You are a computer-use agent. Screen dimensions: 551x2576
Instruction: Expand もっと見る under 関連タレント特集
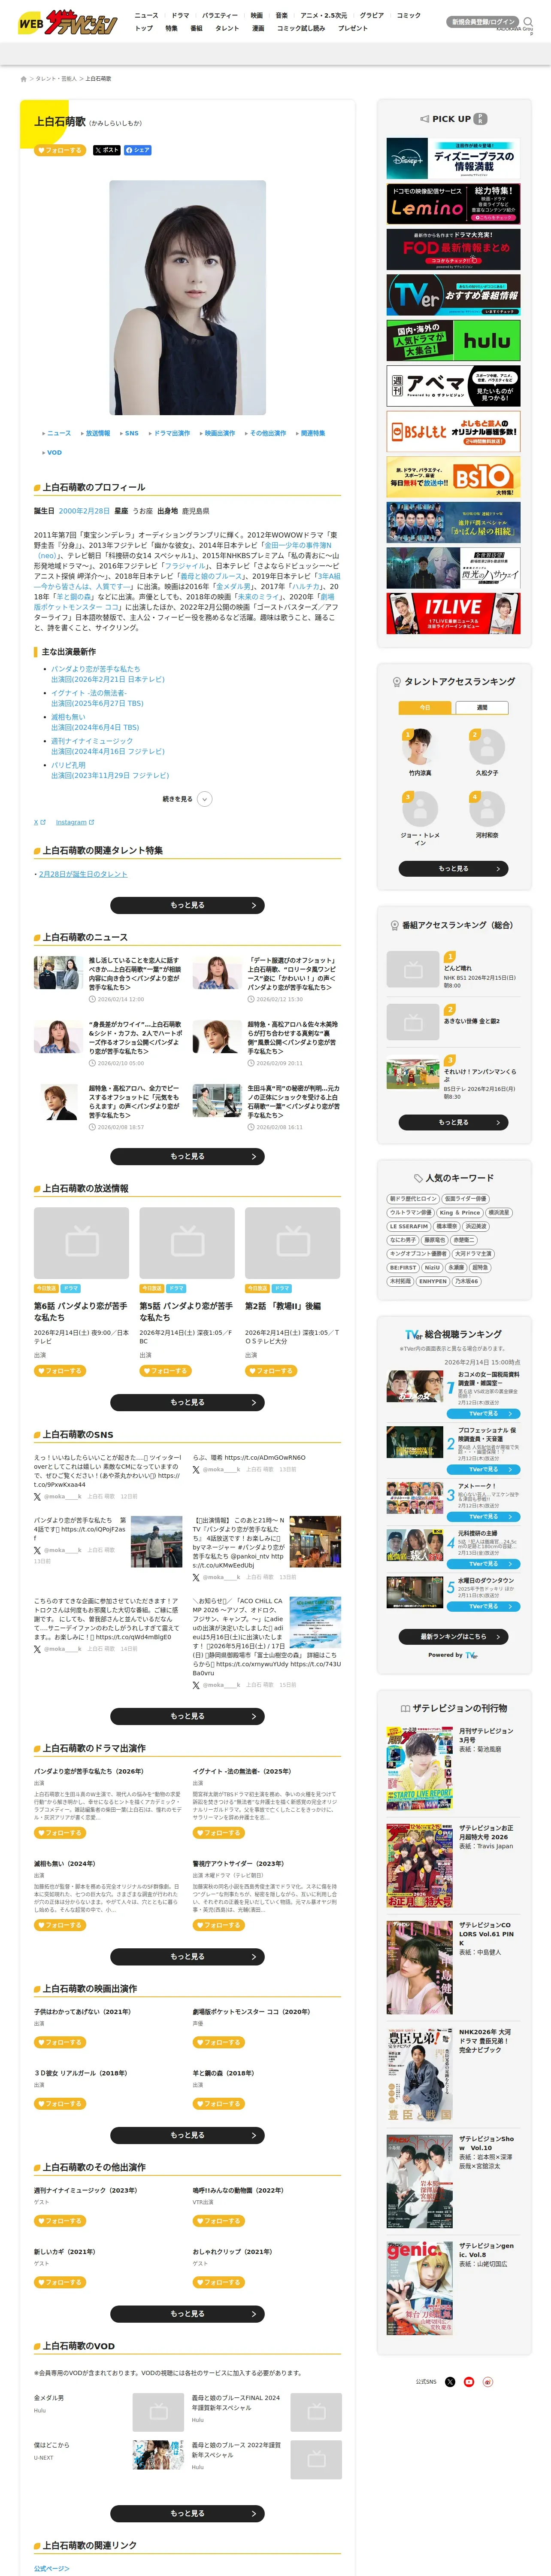pyautogui.click(x=187, y=905)
